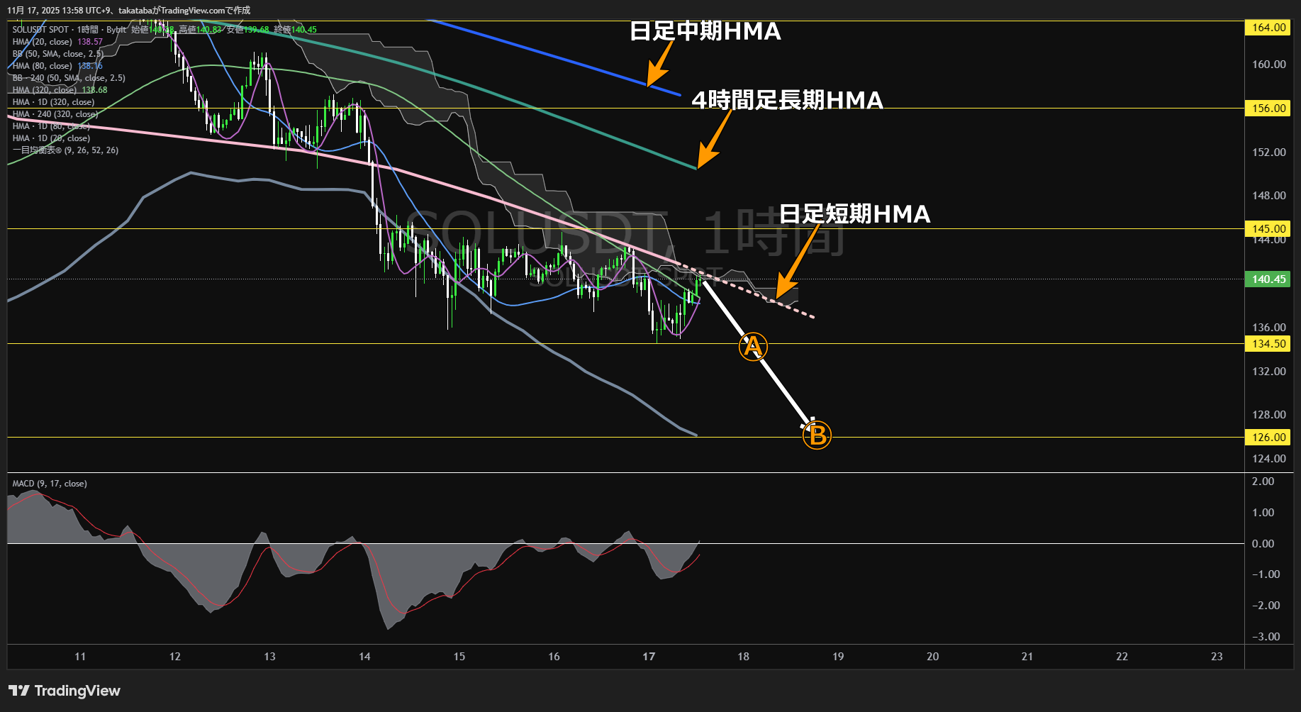Select the HMA · 1D (20, close) legend row
This screenshot has height=712, width=1301.
coord(51,138)
